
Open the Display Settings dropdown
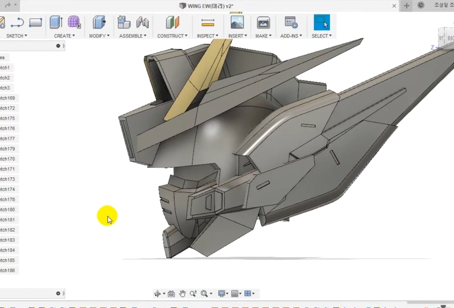tap(223, 294)
